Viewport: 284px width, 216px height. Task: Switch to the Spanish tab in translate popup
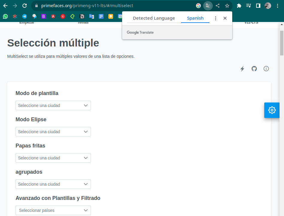195,18
